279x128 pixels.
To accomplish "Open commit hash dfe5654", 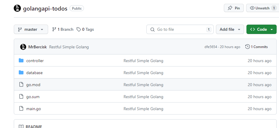I will (211, 47).
